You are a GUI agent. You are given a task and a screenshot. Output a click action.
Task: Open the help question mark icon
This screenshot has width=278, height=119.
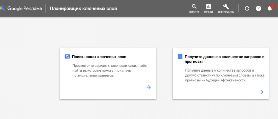click(258, 8)
